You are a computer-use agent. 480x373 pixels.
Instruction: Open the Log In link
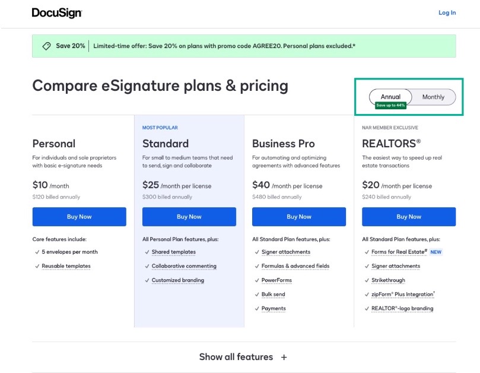446,12
